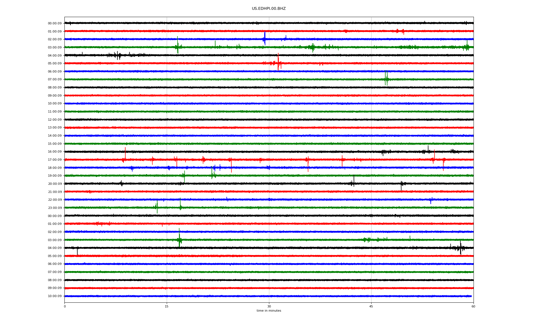The image size is (538, 336).
Task: Click the 20:00:09 row time label
Action: tap(55, 184)
